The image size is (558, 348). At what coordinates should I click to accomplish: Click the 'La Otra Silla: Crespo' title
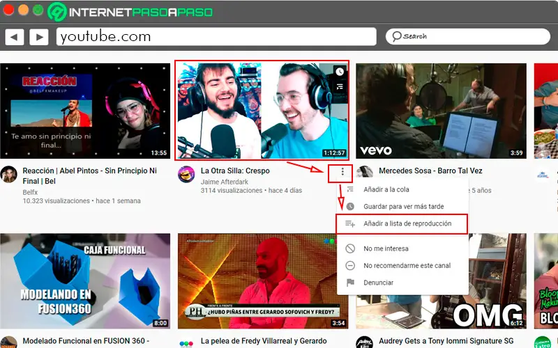pyautogui.click(x=235, y=171)
